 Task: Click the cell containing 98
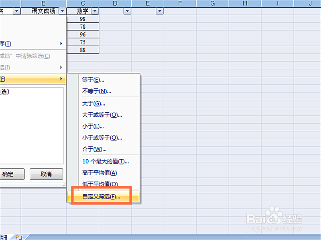click(83, 19)
